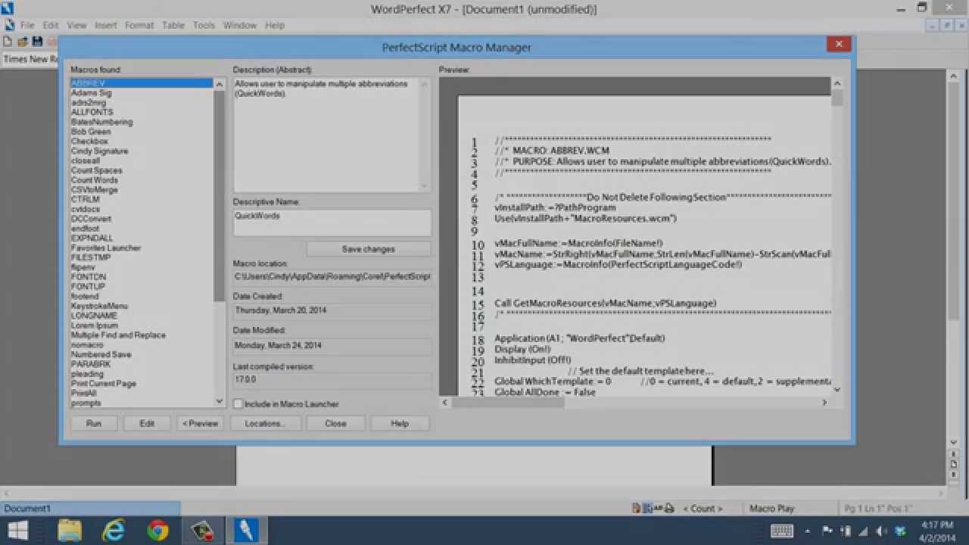Screen dimensions: 969x545
Task: Click the < Preview button
Action: click(201, 423)
